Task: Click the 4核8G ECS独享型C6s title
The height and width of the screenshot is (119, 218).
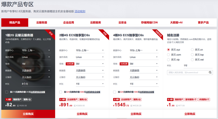Action: tap(128, 35)
